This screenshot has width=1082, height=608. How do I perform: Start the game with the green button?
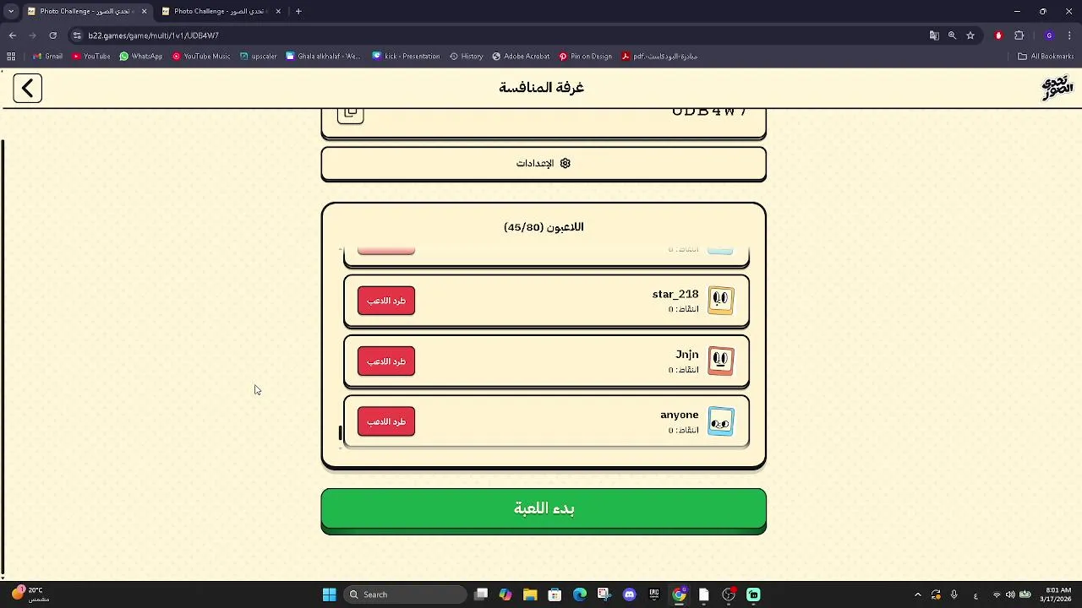[x=544, y=509]
